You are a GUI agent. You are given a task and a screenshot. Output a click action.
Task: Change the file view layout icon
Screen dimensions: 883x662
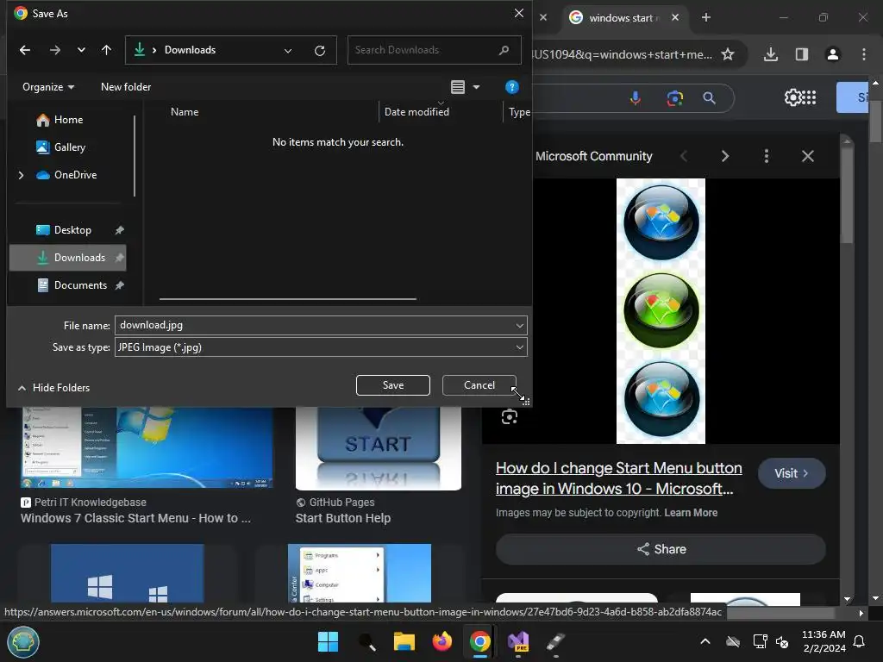point(458,87)
